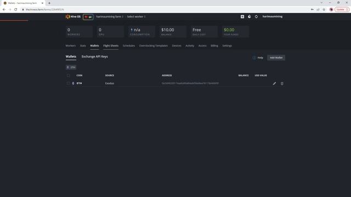Open the heart and money promo badge
Screen dimensions: 351x197
[88, 17]
